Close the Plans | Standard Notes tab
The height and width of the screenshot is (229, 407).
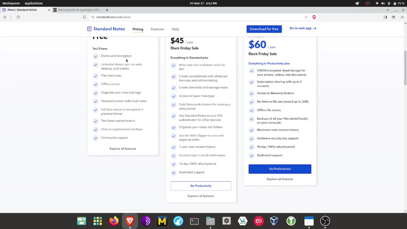tap(49, 10)
